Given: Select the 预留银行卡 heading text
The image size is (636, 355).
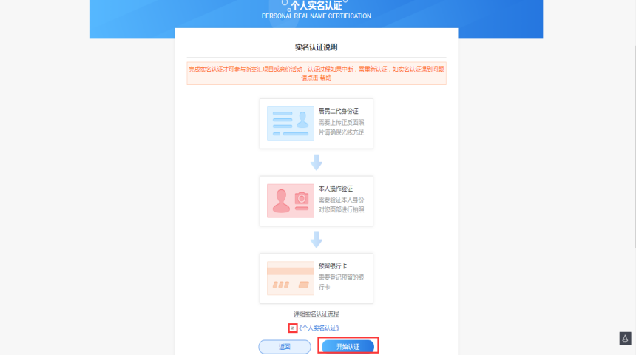Looking at the screenshot, I should tap(333, 266).
